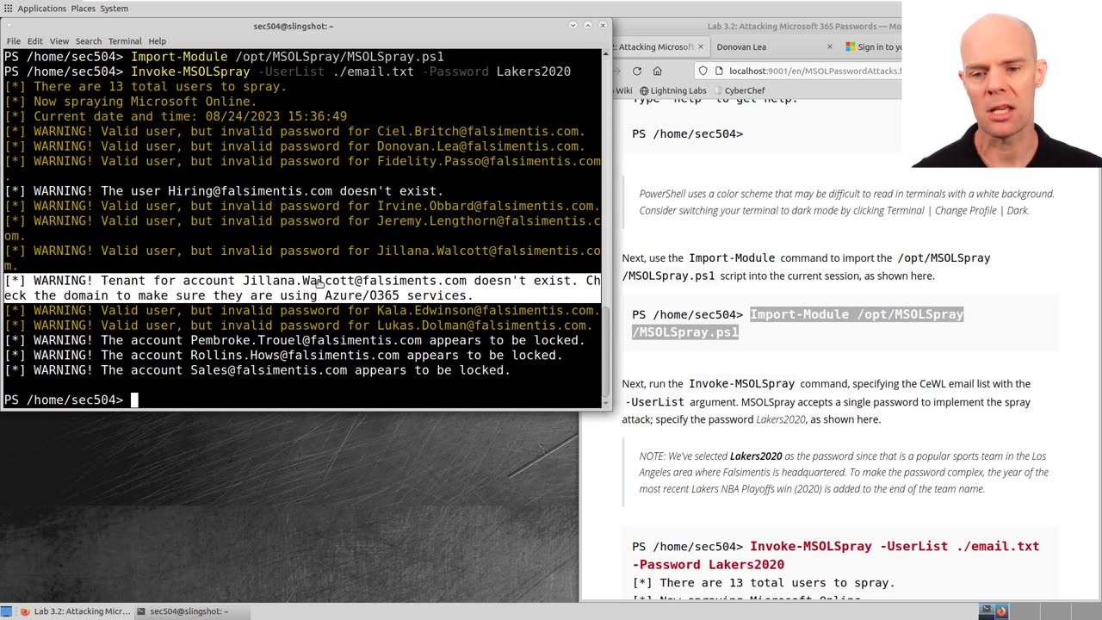1102x620 pixels.
Task: Click the Current date and time line
Action: coord(176,116)
